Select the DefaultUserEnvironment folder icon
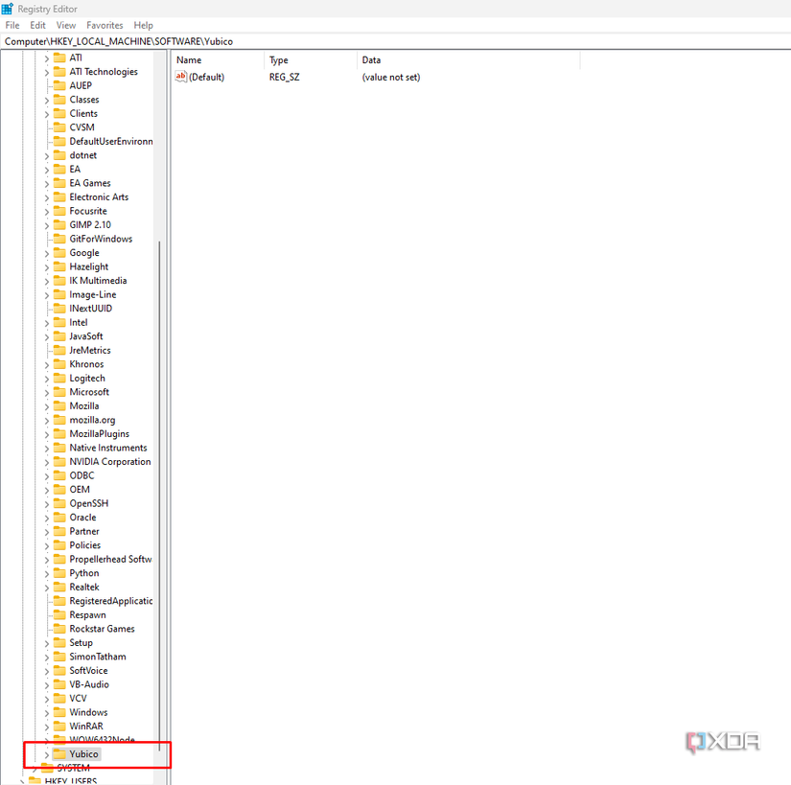Image resolution: width=791 pixels, height=785 pixels. [59, 141]
